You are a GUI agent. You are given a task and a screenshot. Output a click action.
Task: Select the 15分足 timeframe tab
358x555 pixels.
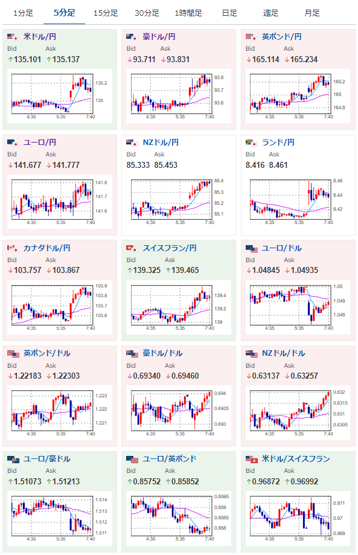106,13
